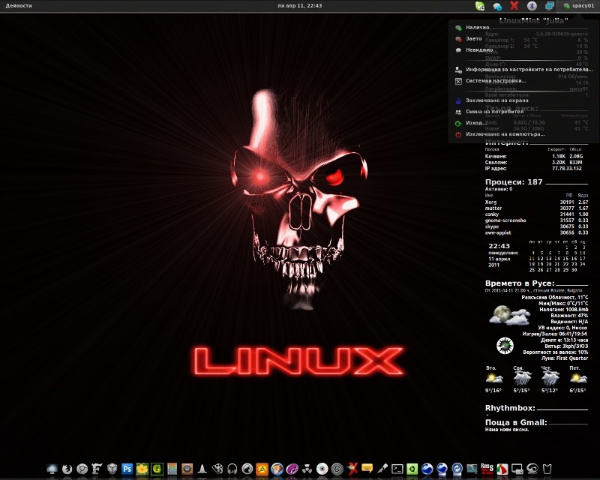Click the IP адрес value 77.78.33.152

[x=567, y=169]
